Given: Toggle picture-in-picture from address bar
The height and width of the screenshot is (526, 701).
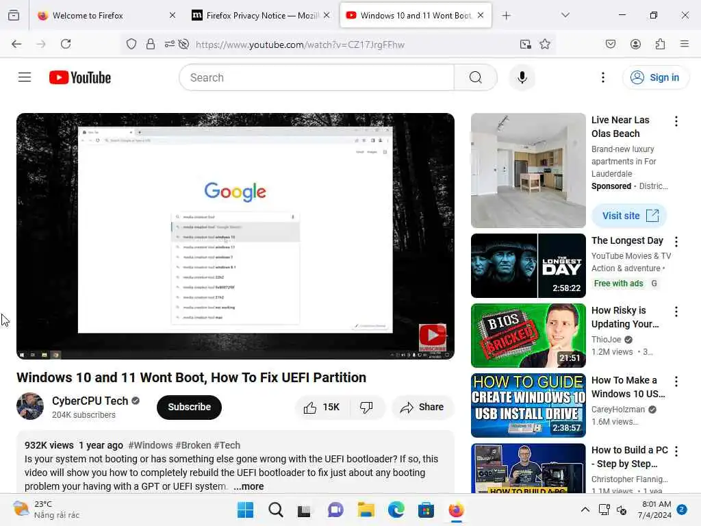Looking at the screenshot, I should (x=525, y=44).
